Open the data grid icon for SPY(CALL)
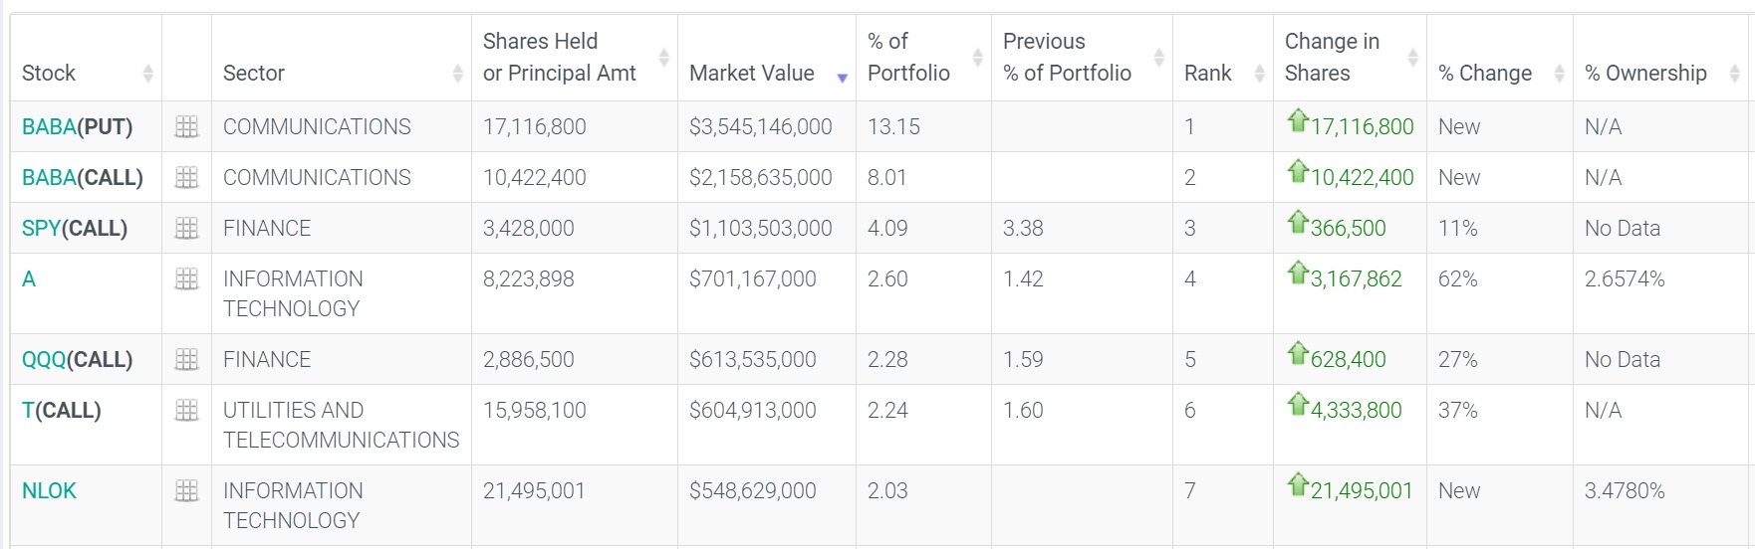This screenshot has height=549, width=1755. 186,228
